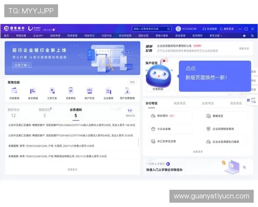This screenshot has height=207, width=258.
Task: Expand the 更多功能 dropdown menu
Action: point(216,36)
